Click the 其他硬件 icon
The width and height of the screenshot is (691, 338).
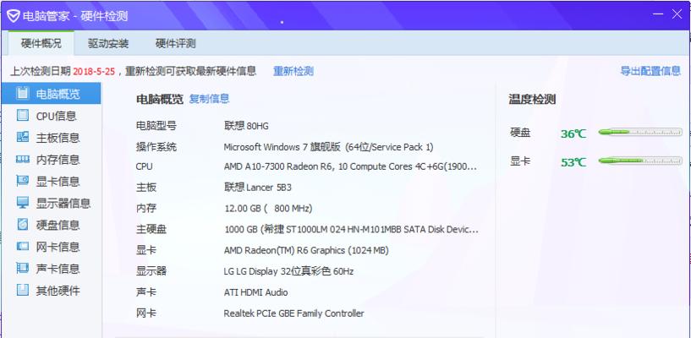23,290
